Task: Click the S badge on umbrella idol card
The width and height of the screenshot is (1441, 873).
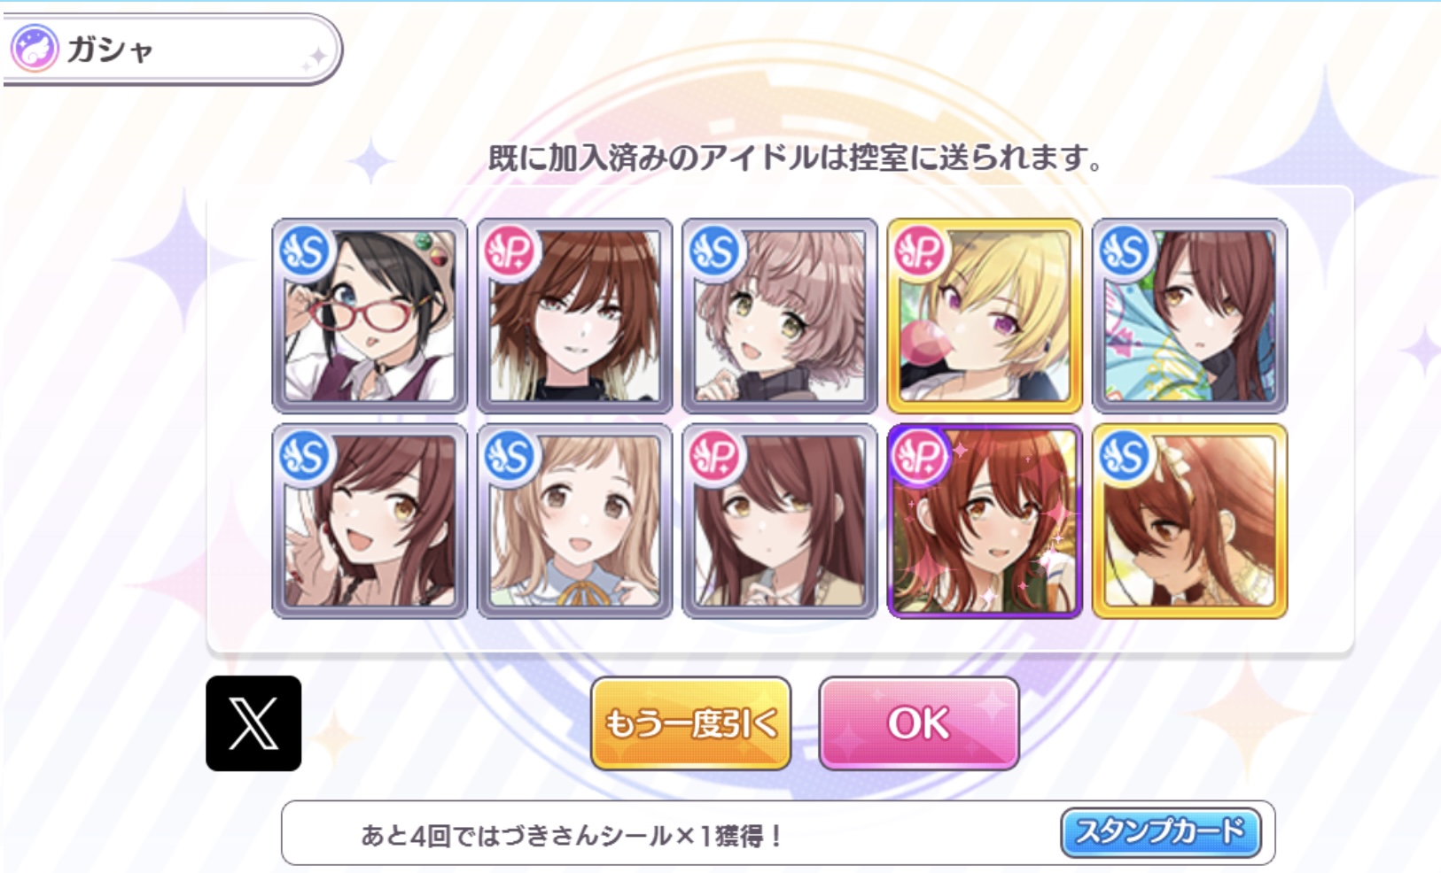Action: (x=1126, y=251)
